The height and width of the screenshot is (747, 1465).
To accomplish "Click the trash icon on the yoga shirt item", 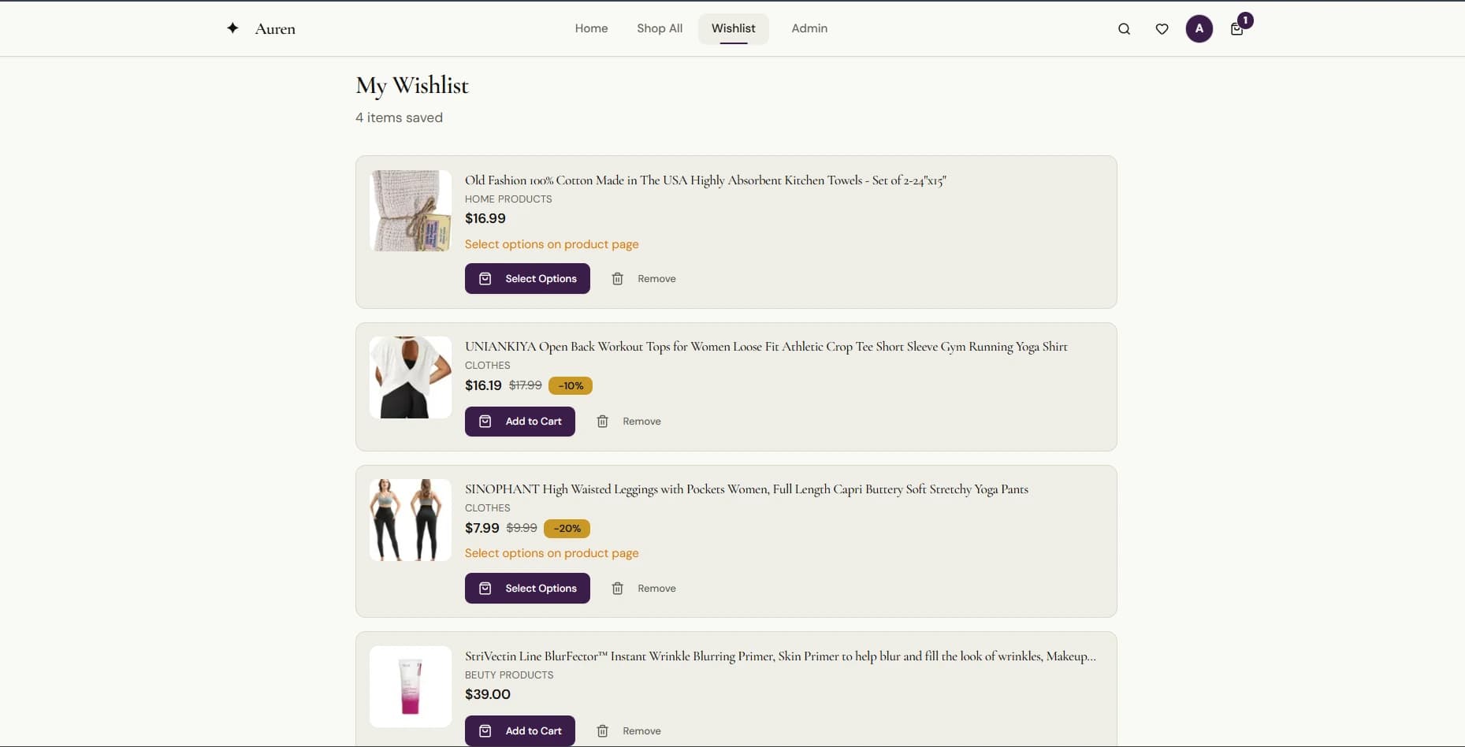I will (602, 422).
